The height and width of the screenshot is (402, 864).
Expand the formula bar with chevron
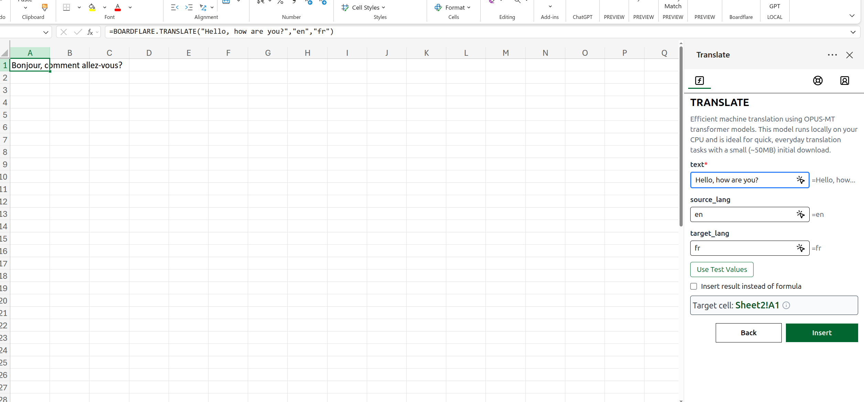tap(853, 32)
